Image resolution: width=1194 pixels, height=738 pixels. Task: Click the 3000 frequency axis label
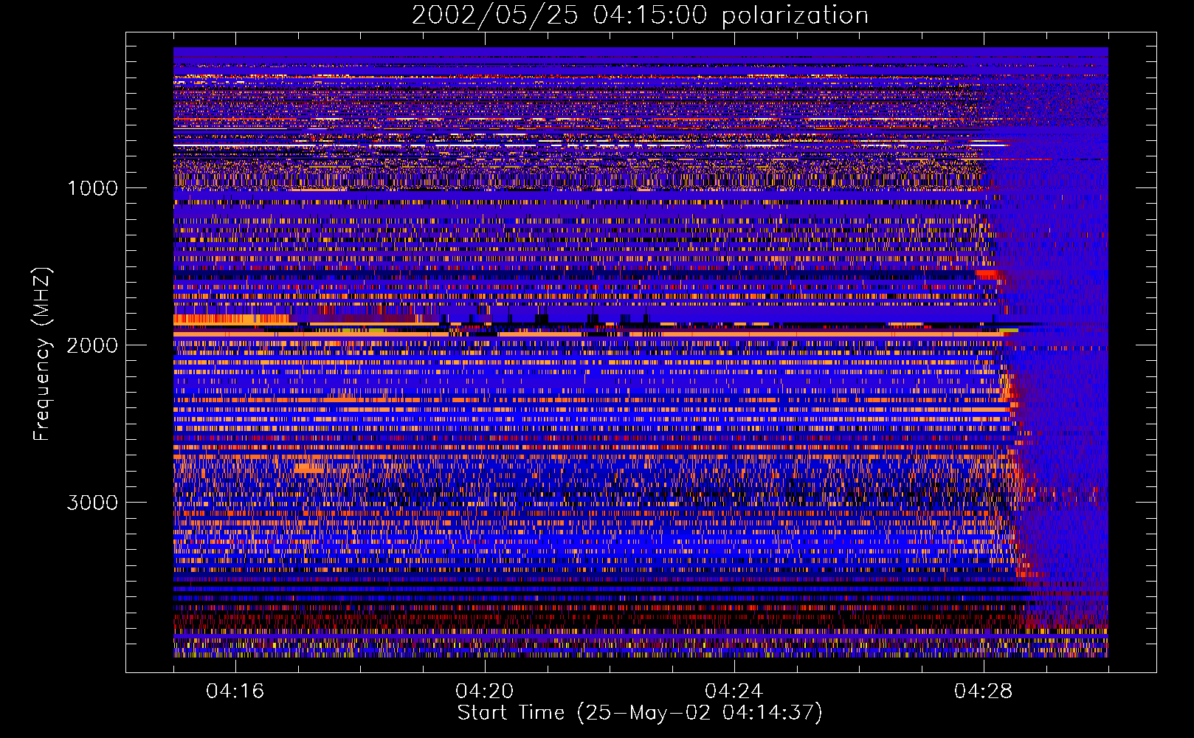click(x=92, y=503)
